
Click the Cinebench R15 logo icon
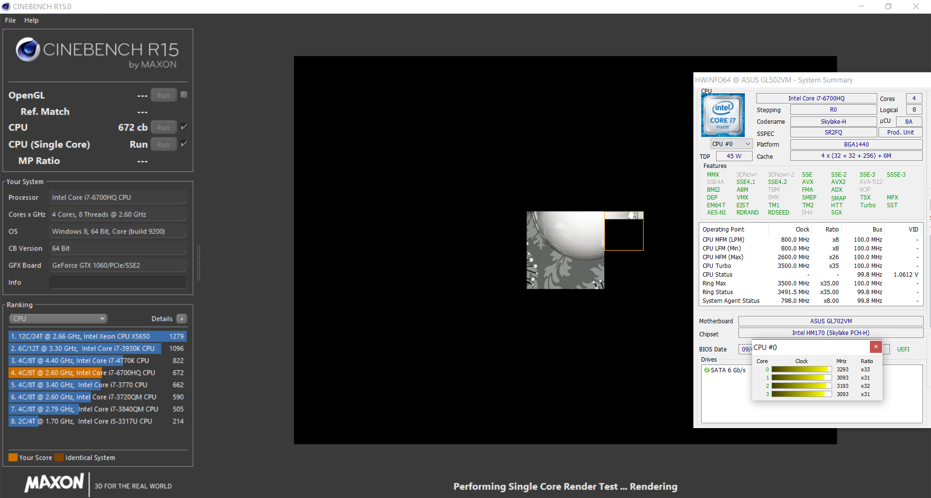(x=28, y=50)
